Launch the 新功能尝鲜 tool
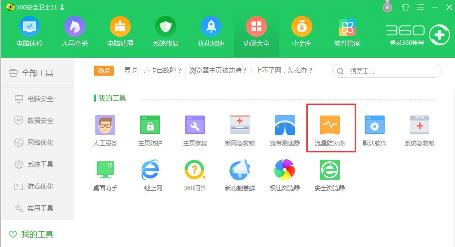 pyautogui.click(x=239, y=175)
